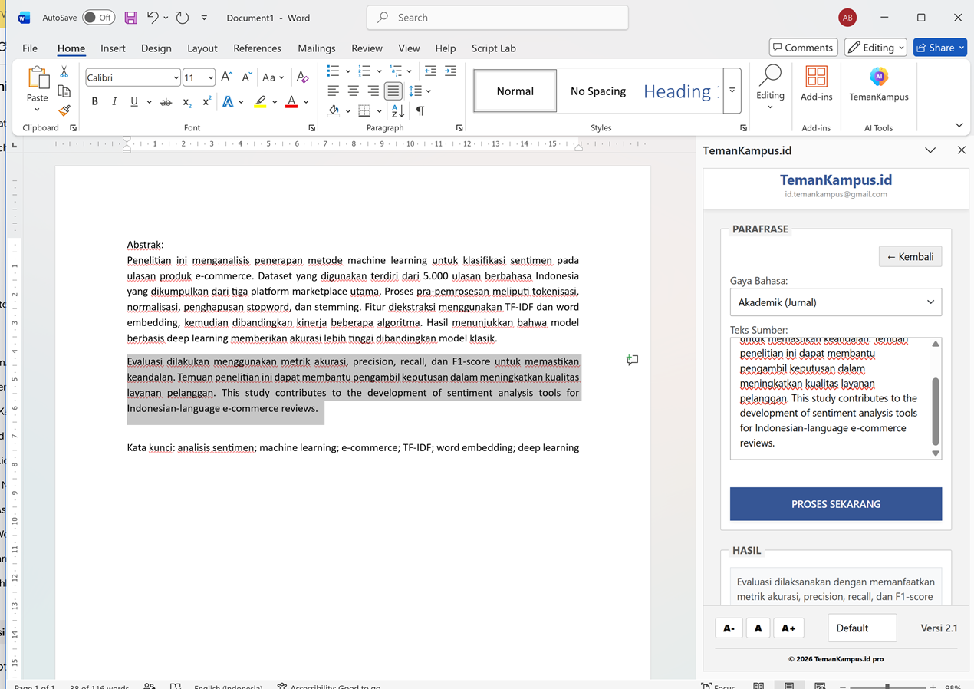Click the PROSES SEKARANG button

click(836, 504)
